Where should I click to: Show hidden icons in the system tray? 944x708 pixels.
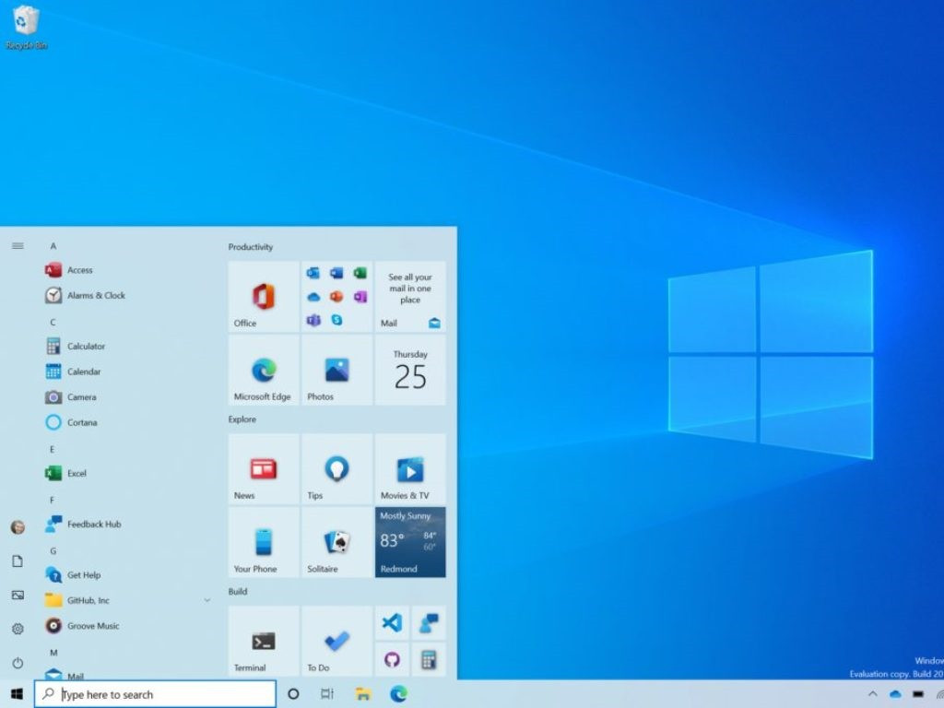pos(873,693)
